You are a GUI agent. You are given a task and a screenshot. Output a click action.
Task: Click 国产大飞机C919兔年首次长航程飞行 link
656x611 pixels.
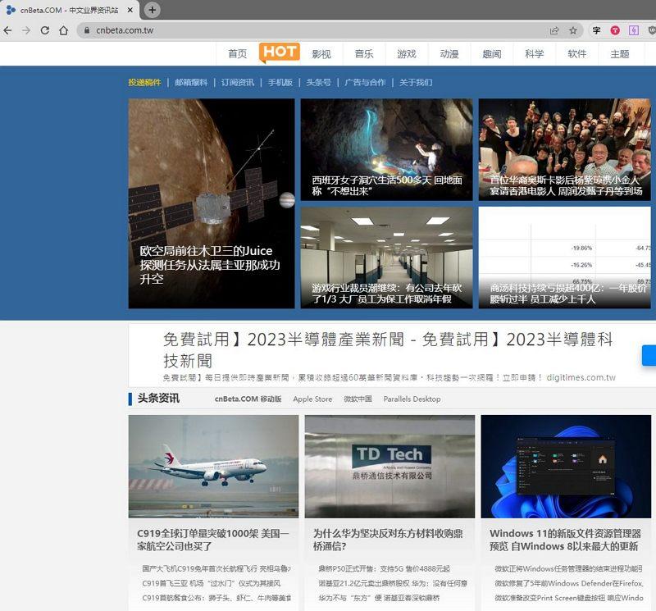(216, 568)
